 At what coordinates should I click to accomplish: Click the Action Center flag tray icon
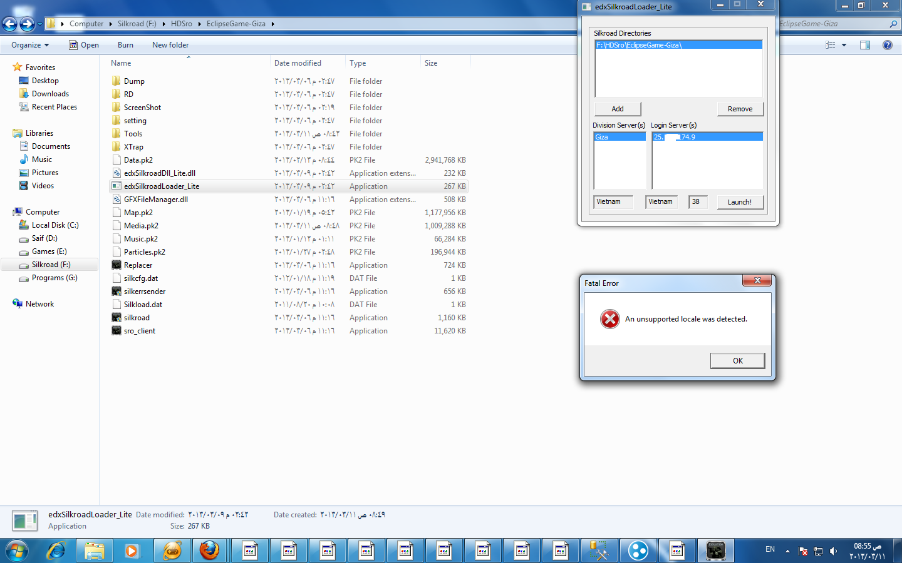coord(803,551)
